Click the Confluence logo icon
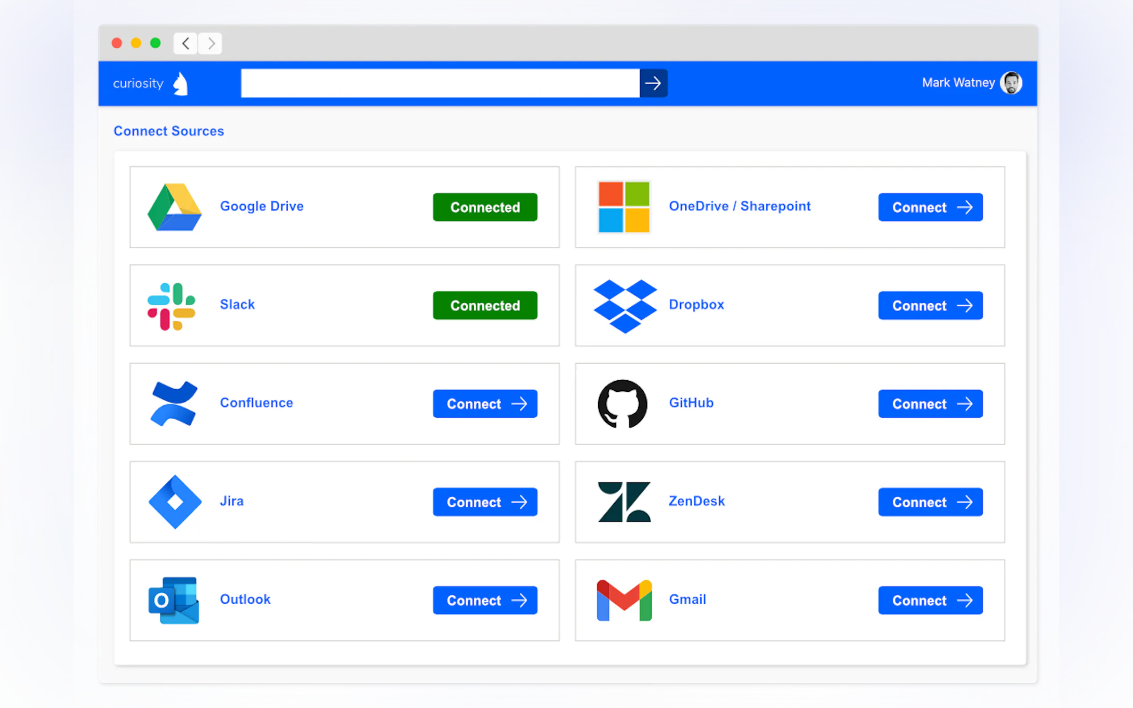Screen dimensions: 1133x708 (174, 403)
